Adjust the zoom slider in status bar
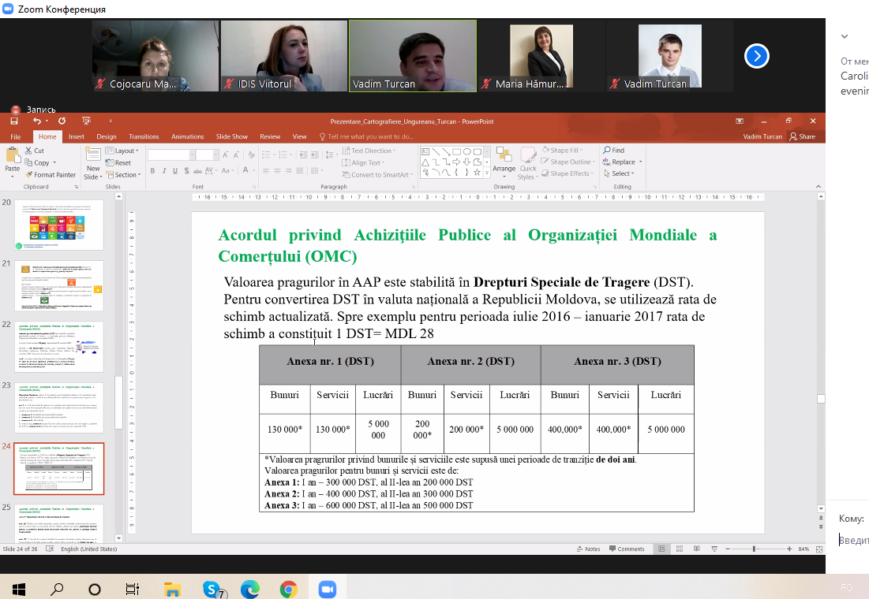The image size is (869, 599). coord(755,549)
